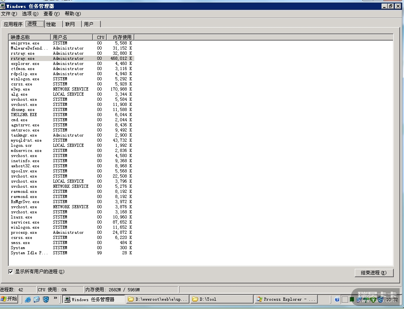Select the agntsrvc.exe process row
The height and width of the screenshot is (309, 404).
(71, 125)
